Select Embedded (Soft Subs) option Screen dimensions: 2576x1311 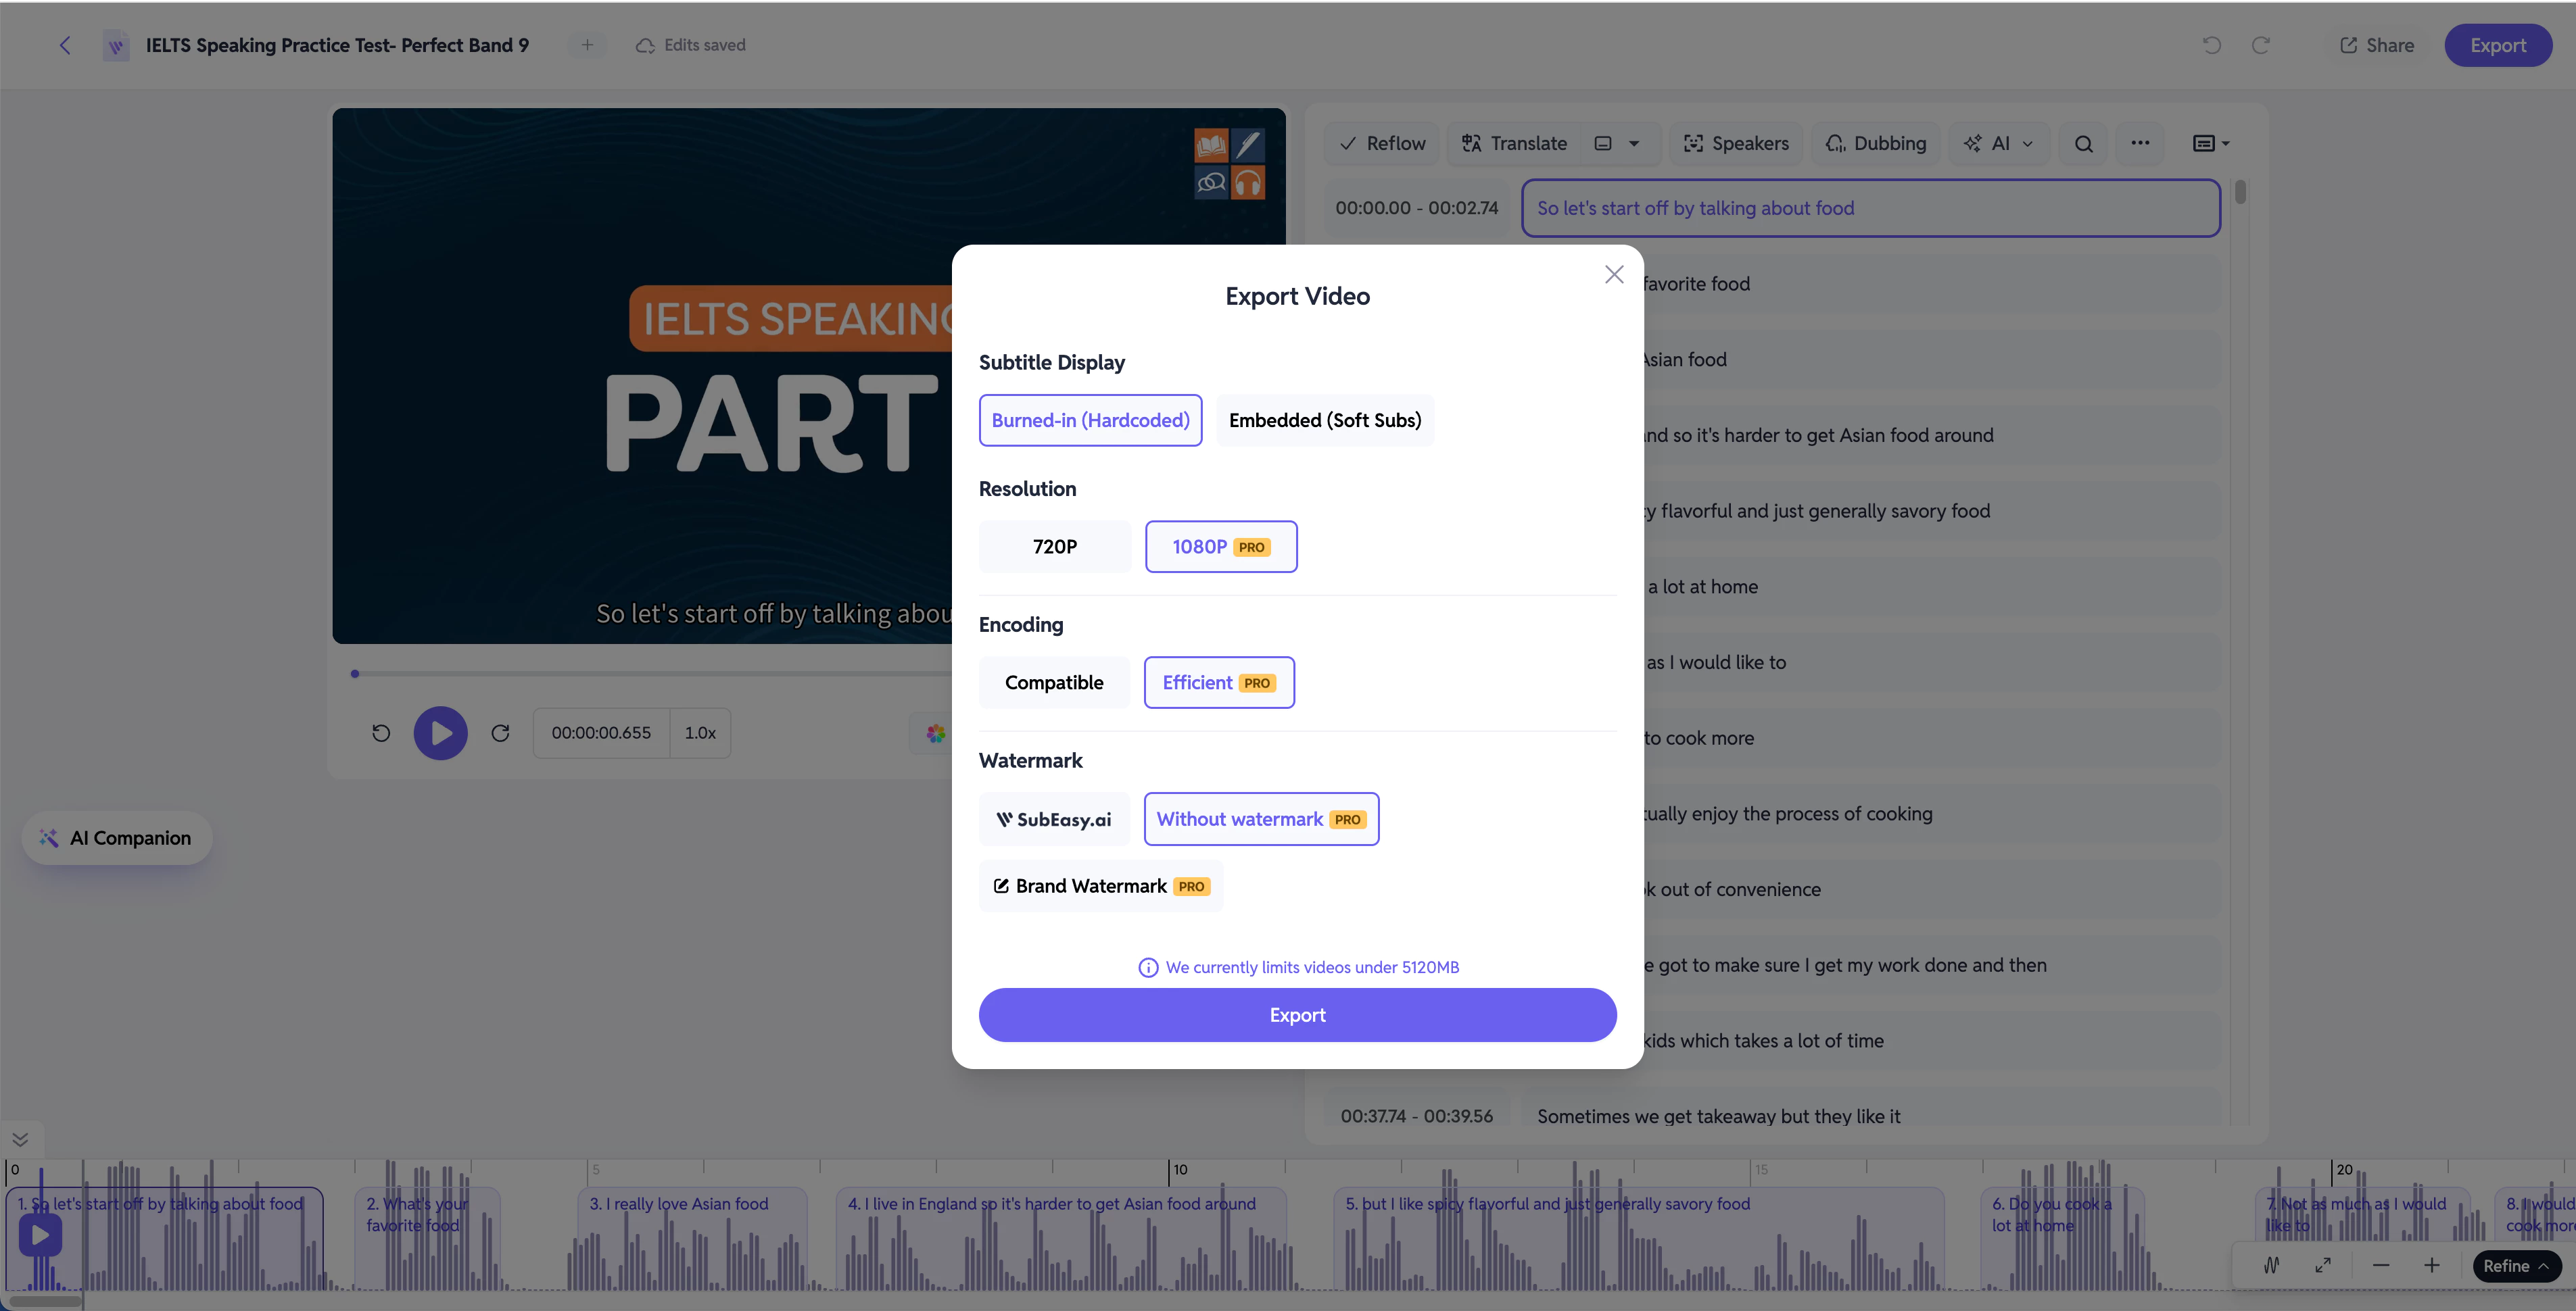click(x=1325, y=420)
